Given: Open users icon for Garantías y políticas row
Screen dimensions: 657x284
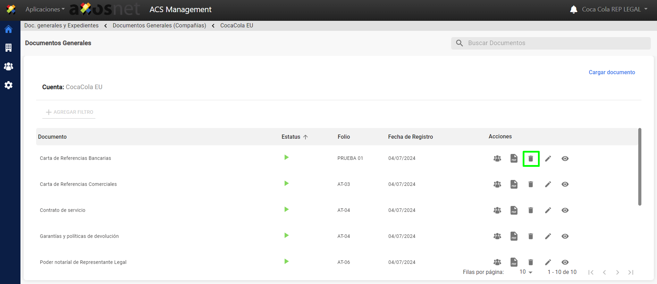Looking at the screenshot, I should tap(497, 236).
